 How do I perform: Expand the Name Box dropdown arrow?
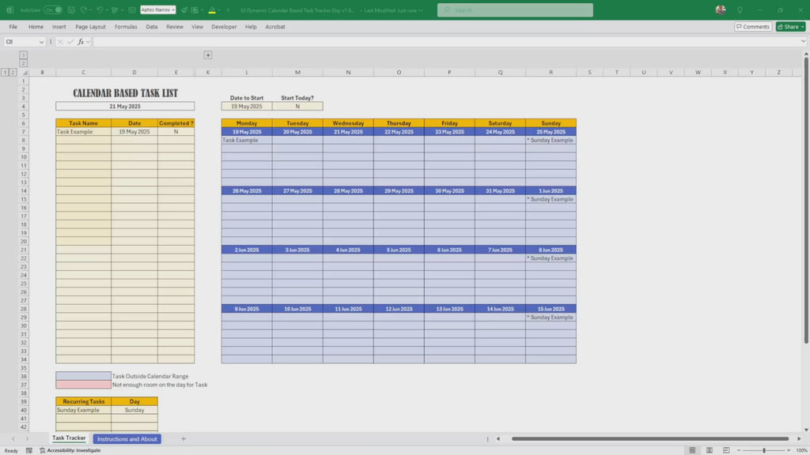click(41, 42)
